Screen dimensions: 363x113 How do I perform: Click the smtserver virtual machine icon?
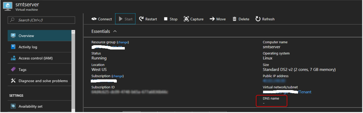coord(8,6)
